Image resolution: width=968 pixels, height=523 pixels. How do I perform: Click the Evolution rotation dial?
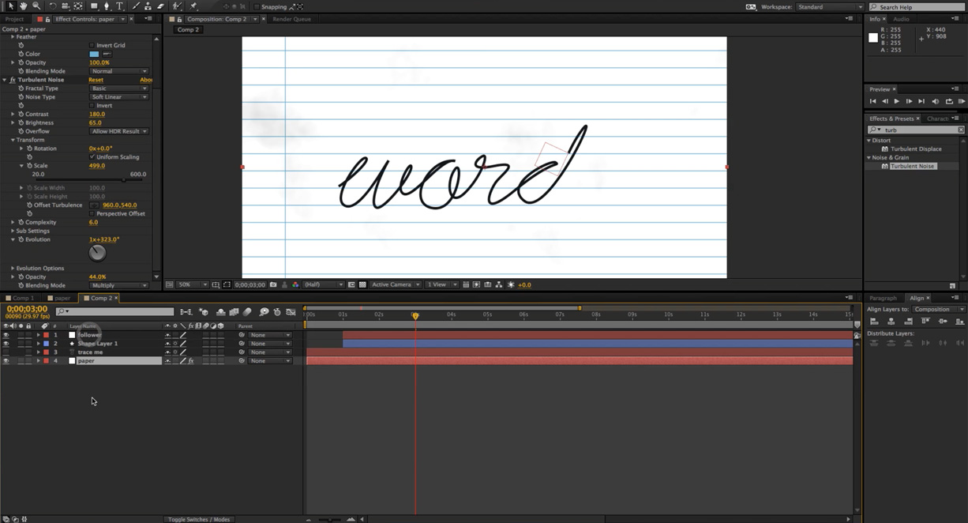click(x=97, y=253)
